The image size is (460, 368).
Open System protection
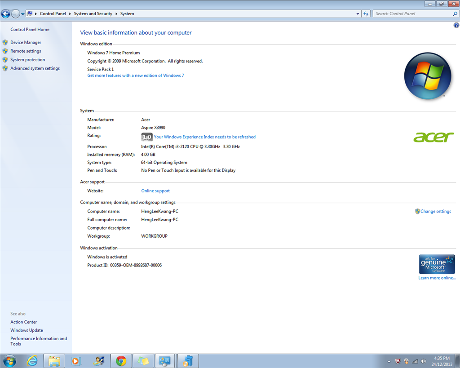coord(27,60)
